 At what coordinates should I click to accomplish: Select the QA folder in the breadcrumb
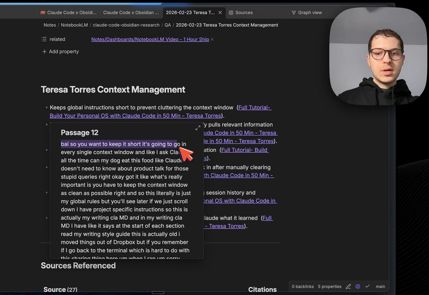(x=168, y=25)
